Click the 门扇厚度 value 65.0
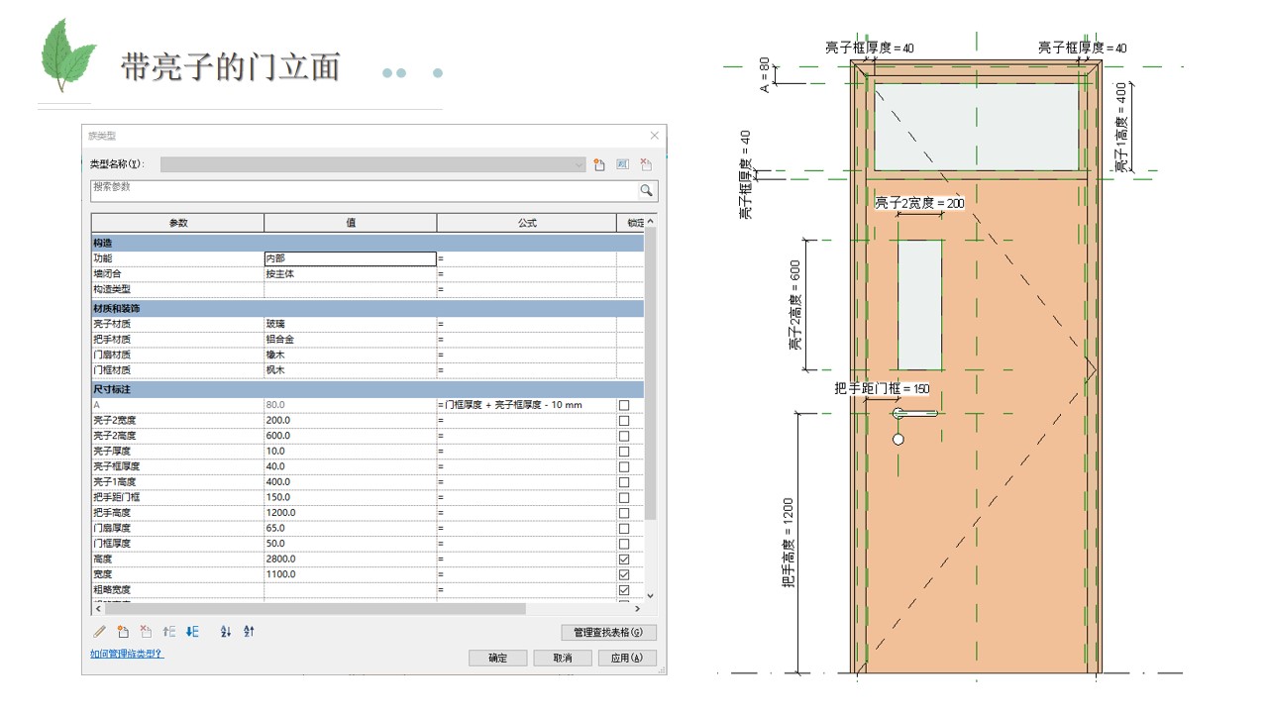 point(350,529)
